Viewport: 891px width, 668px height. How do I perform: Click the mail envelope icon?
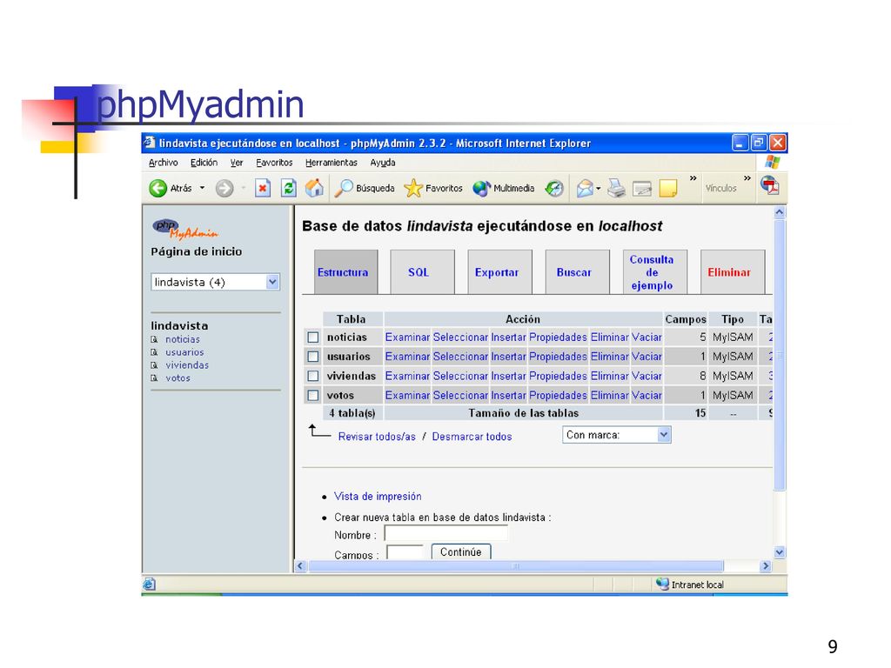tap(585, 188)
